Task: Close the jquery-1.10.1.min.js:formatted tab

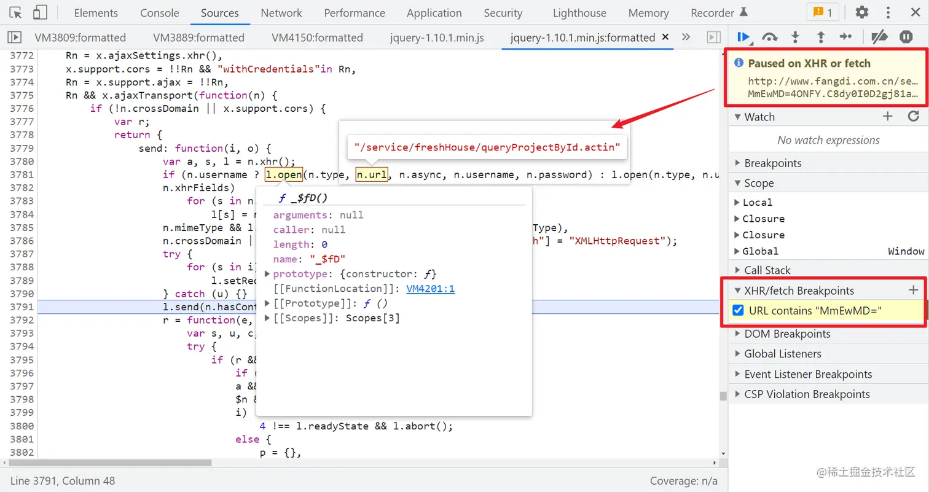Action: pyautogui.click(x=665, y=37)
